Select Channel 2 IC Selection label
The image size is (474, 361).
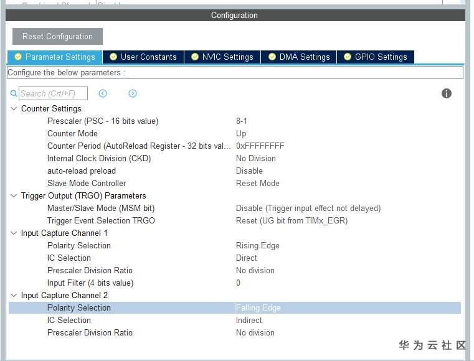[69, 320]
